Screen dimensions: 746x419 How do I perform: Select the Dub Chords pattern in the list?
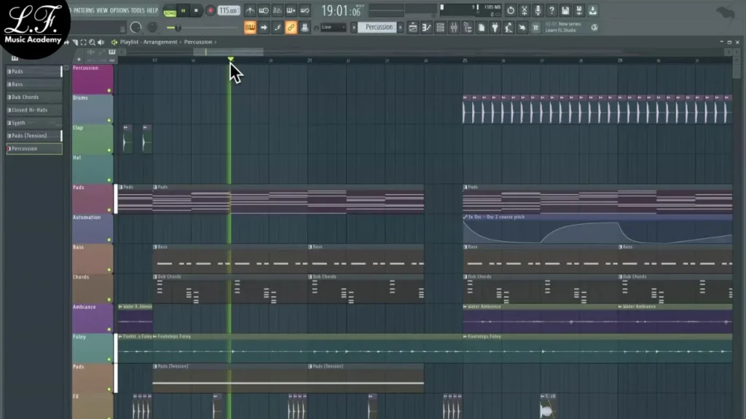click(x=33, y=96)
